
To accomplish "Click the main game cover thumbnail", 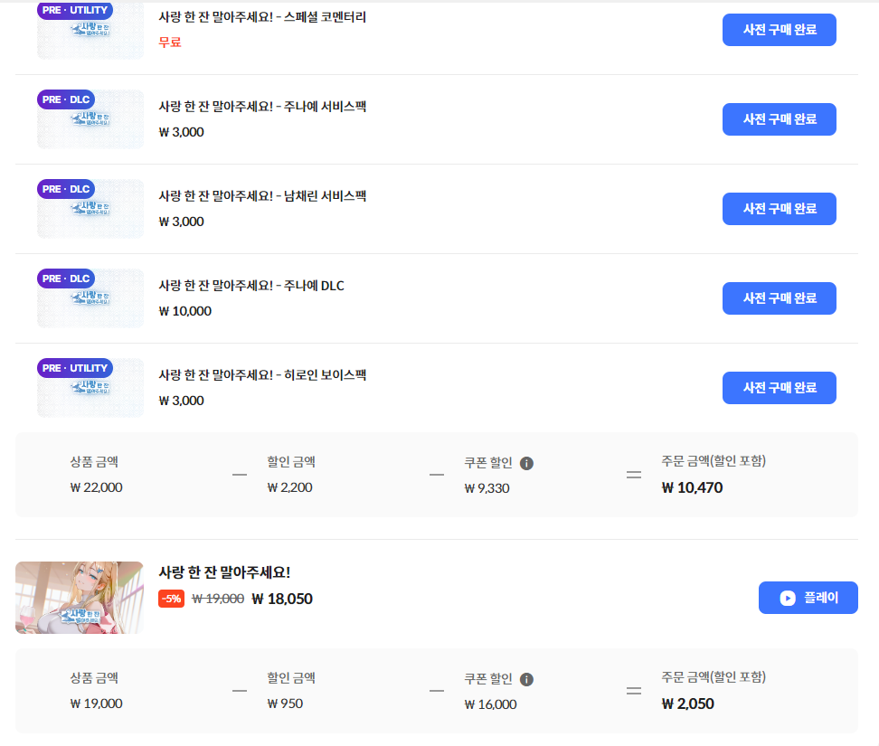I will [x=80, y=598].
